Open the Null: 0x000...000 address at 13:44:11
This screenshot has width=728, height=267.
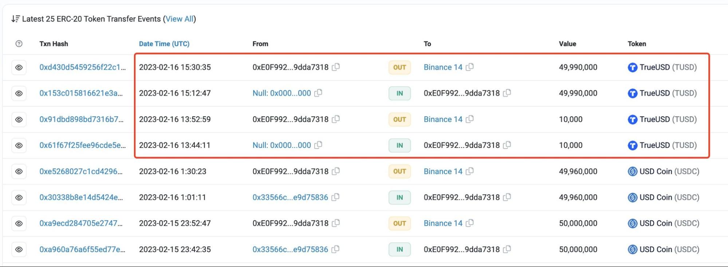282,145
